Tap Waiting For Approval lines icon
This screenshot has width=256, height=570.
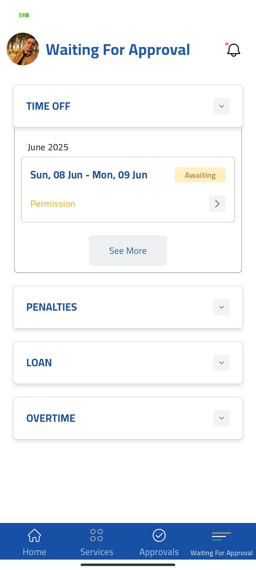click(x=221, y=536)
